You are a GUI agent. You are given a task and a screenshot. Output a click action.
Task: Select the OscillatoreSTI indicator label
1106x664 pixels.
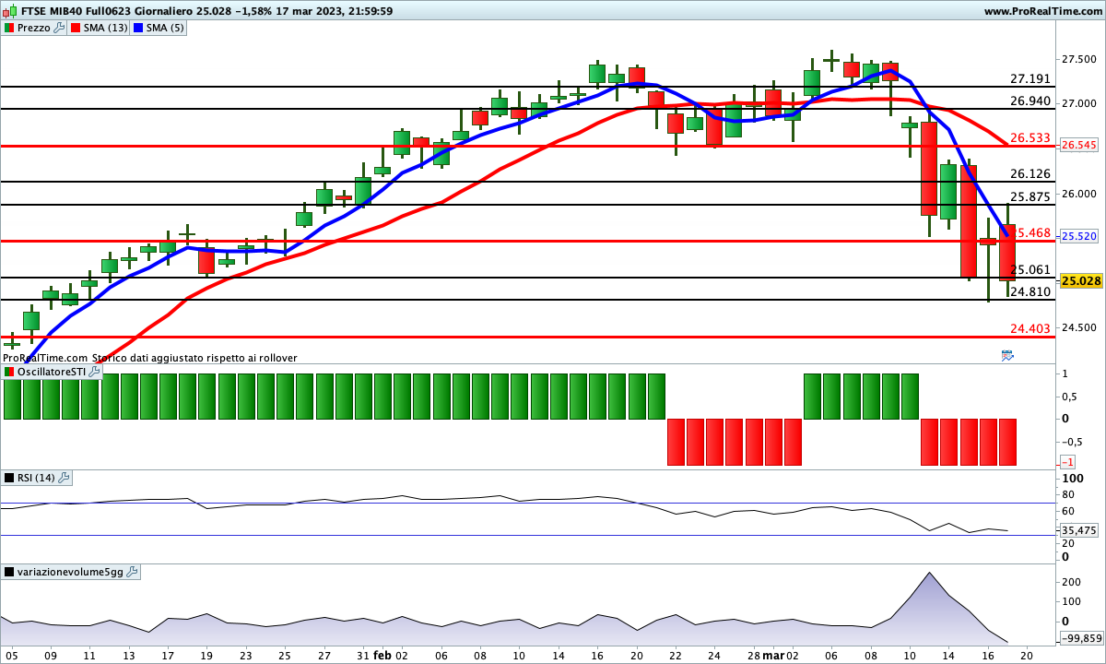coord(52,371)
